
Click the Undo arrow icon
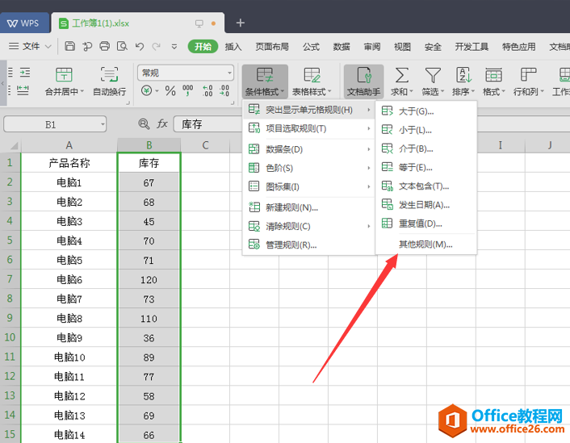coord(139,46)
